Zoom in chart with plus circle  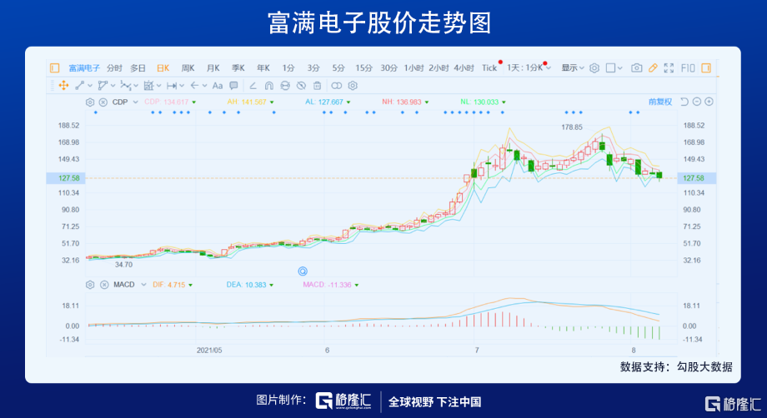[x=709, y=102]
